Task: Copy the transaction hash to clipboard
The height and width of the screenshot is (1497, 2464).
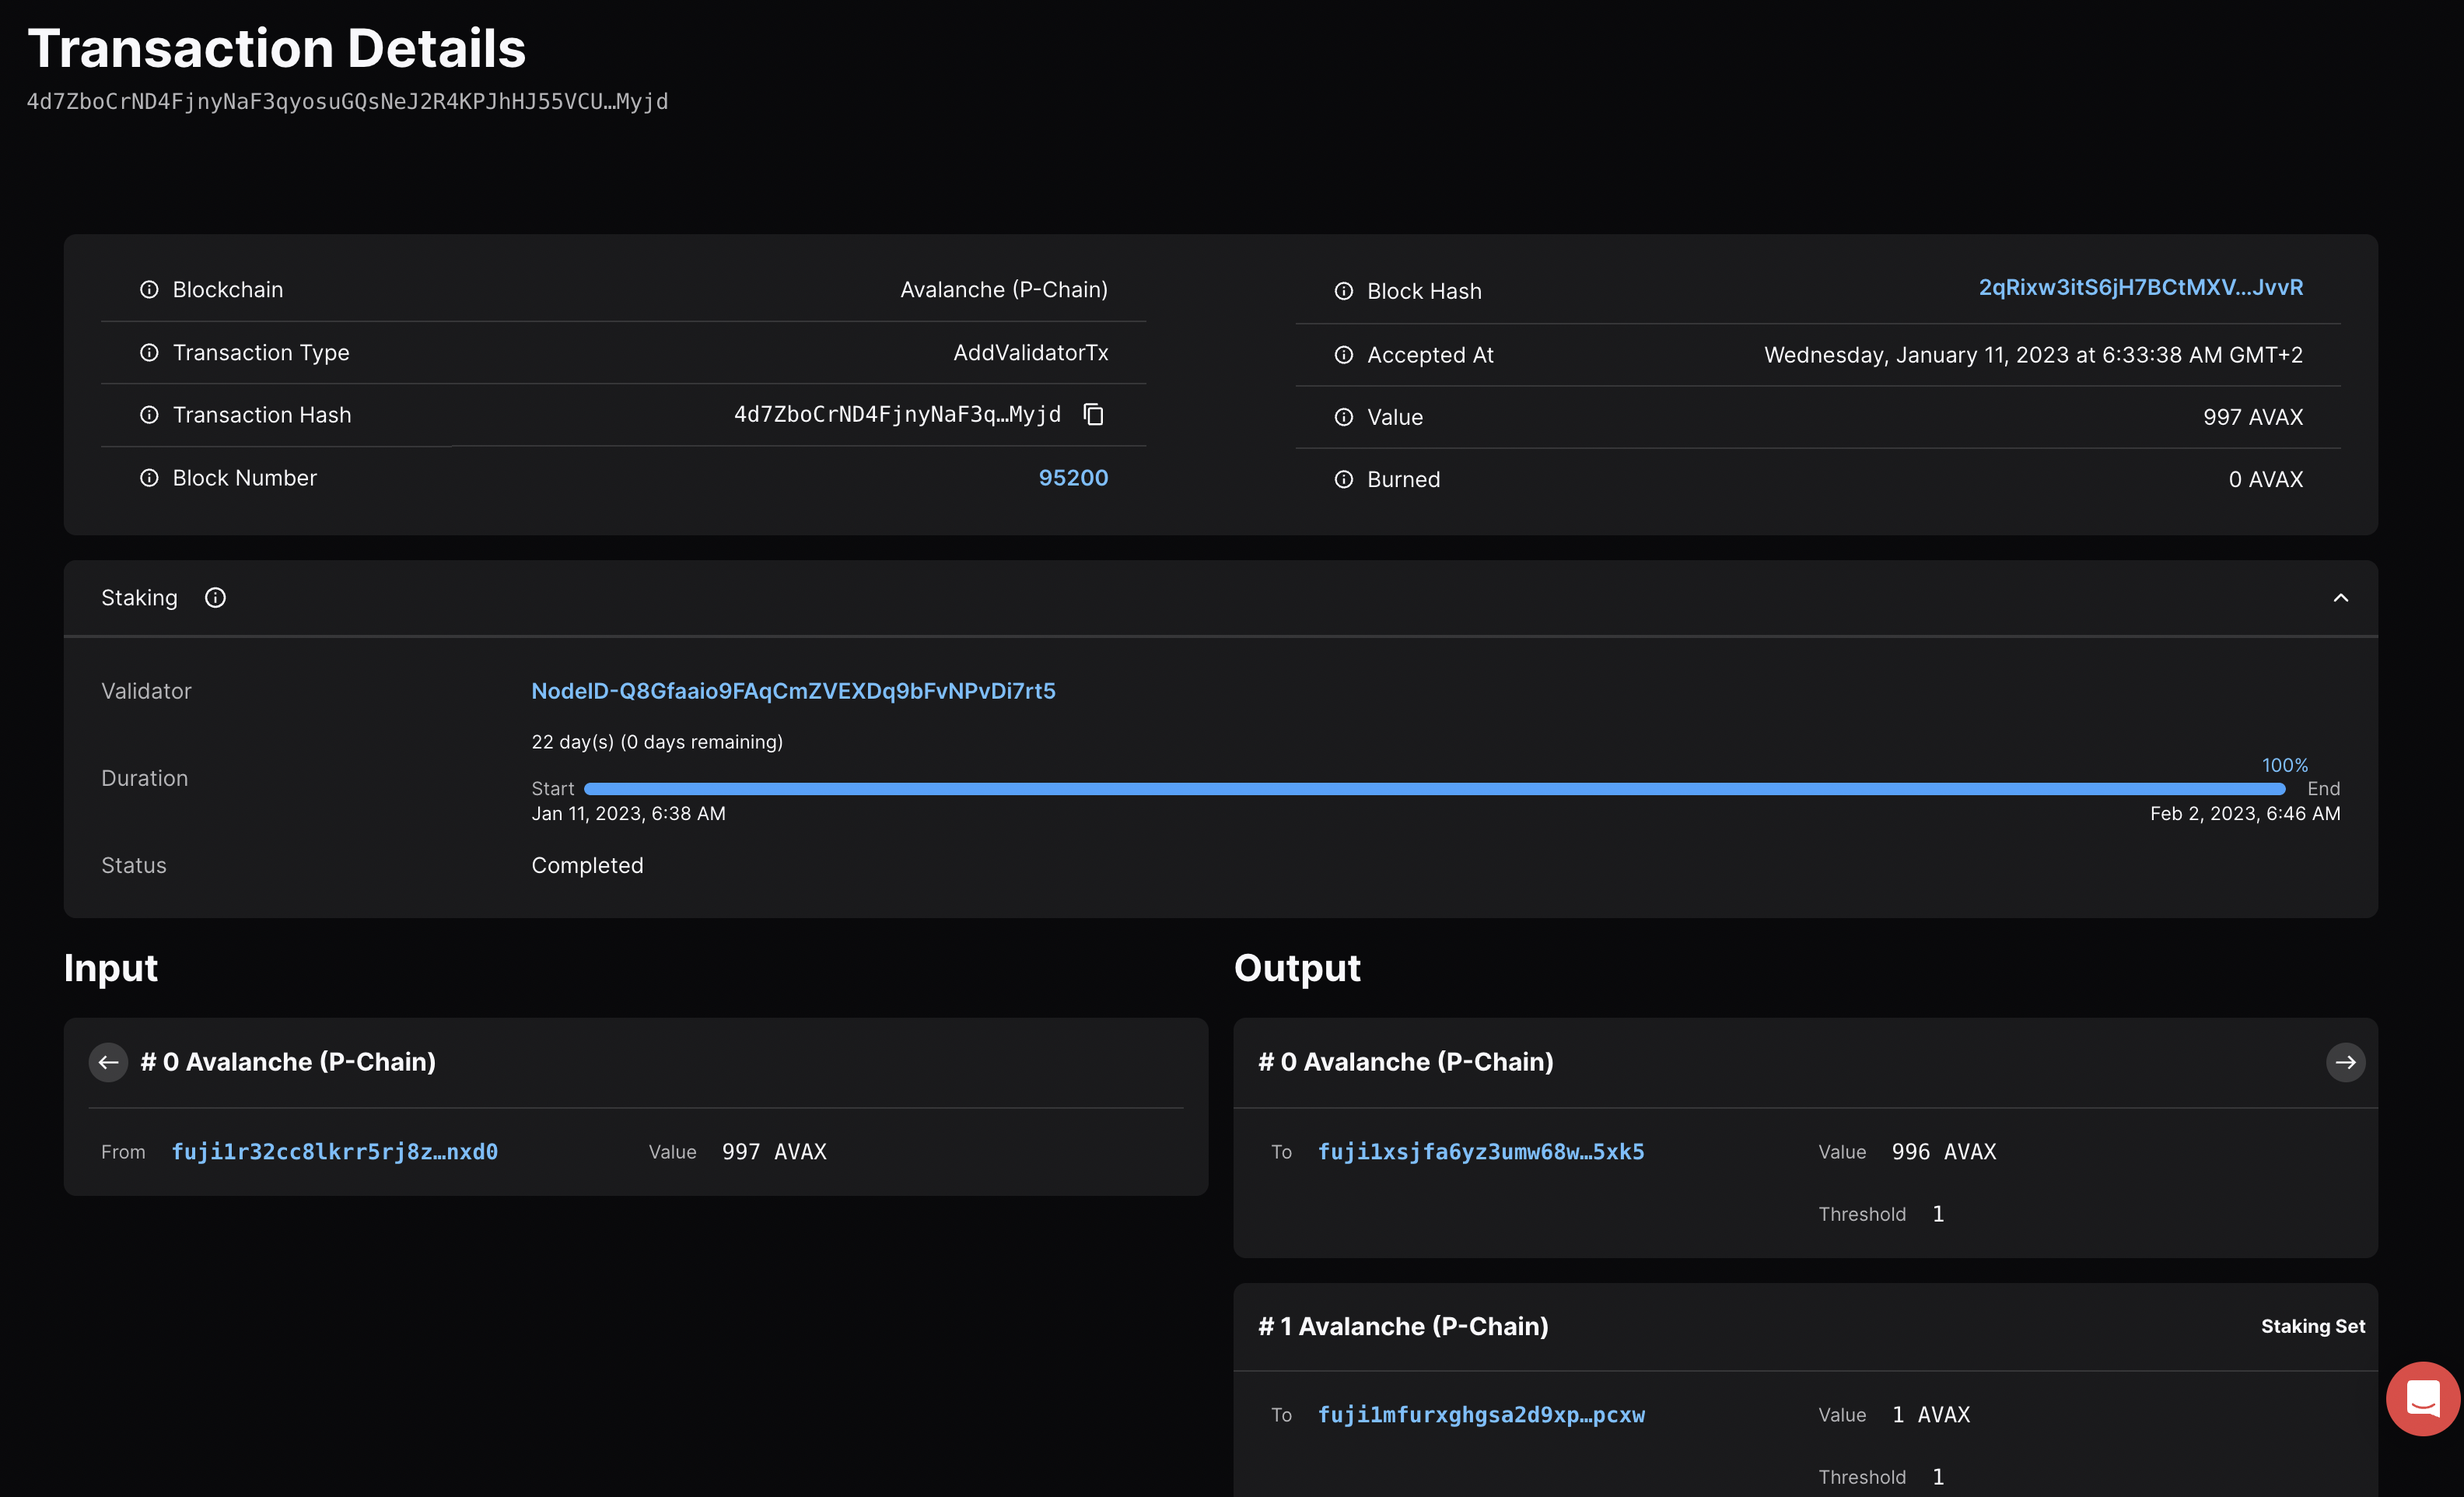Action: [x=1093, y=414]
